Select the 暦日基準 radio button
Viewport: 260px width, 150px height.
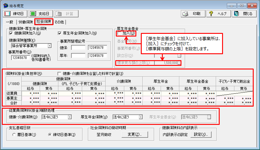pos(14,135)
